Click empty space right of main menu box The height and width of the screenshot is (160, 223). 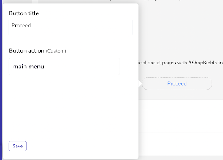coord(129,67)
